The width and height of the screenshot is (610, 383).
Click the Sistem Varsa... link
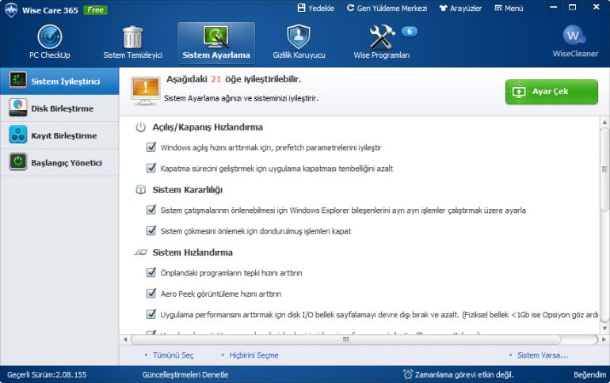(x=543, y=355)
